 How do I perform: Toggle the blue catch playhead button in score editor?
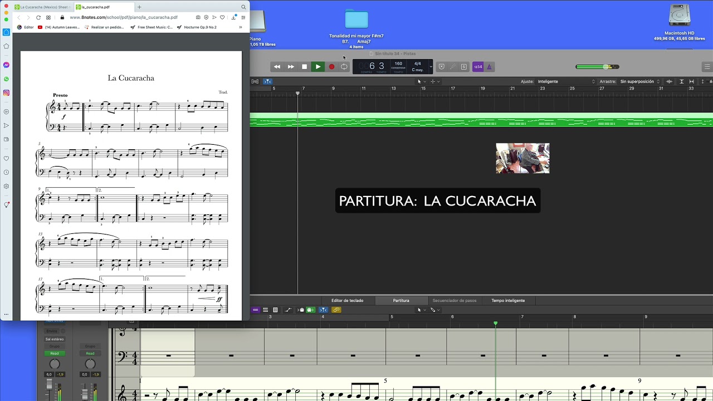[x=323, y=310]
